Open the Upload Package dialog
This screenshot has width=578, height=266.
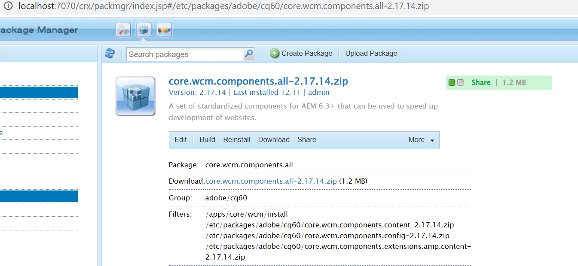coord(371,53)
